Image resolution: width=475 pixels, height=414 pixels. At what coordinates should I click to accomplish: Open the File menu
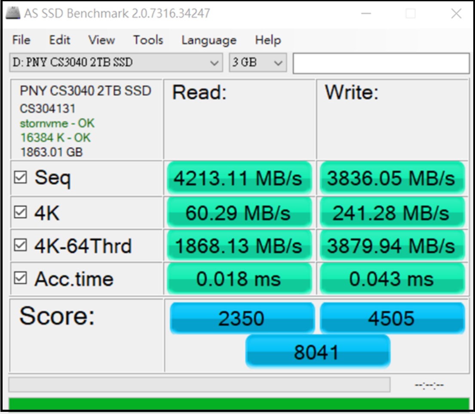pos(21,40)
